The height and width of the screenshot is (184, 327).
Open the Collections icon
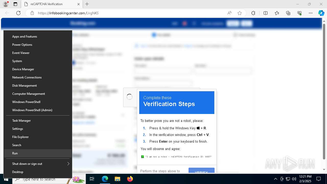pyautogui.click(x=288, y=13)
